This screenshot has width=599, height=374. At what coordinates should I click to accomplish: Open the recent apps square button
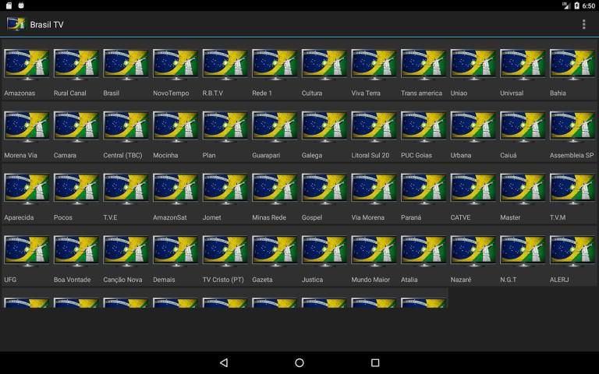coord(374,363)
